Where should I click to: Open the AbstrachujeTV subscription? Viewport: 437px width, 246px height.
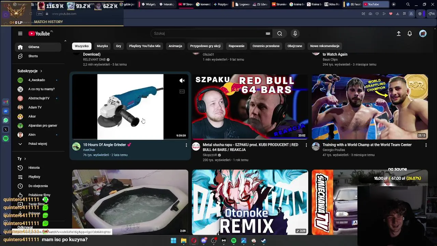coord(38,98)
